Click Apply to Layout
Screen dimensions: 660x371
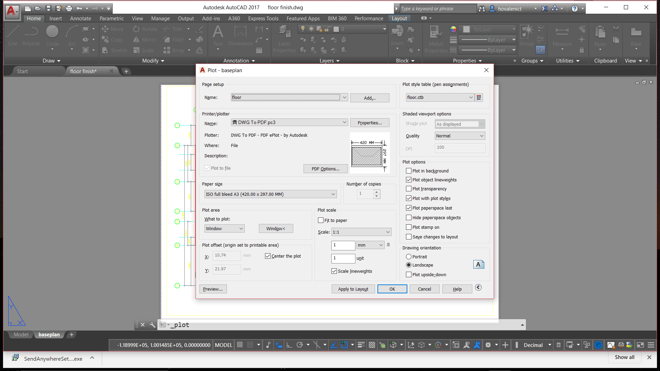(353, 289)
